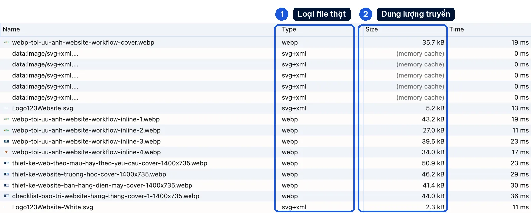Click the thumbnail icon of workflow-inline-3.webp

pos(6,141)
